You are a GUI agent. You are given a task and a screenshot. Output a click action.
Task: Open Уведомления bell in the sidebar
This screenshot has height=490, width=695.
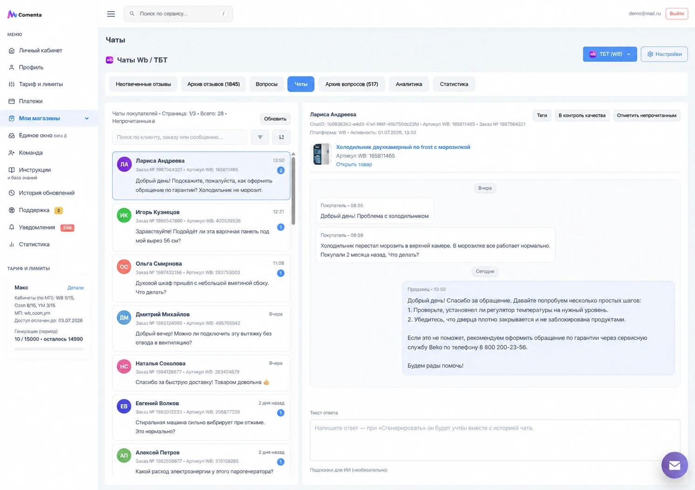pyautogui.click(x=12, y=227)
